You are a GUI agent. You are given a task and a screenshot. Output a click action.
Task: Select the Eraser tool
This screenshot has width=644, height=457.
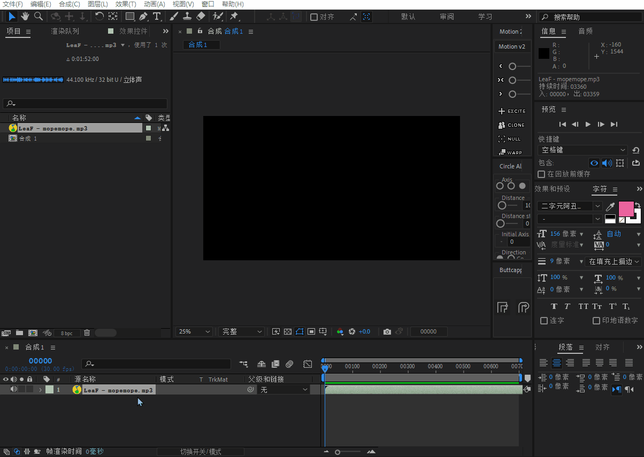pos(201,17)
